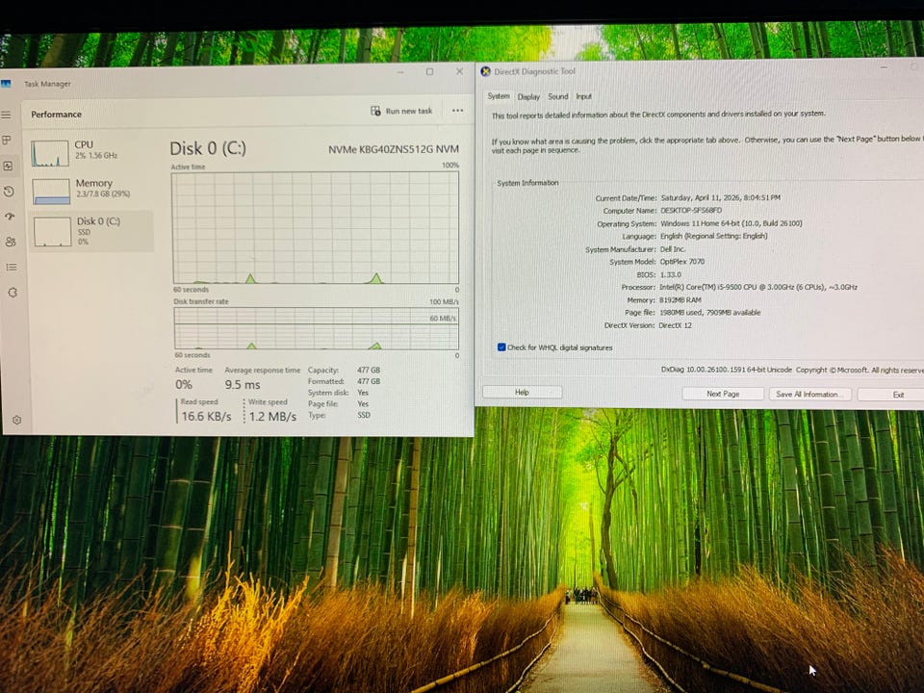Click the Next Page button

click(x=723, y=394)
